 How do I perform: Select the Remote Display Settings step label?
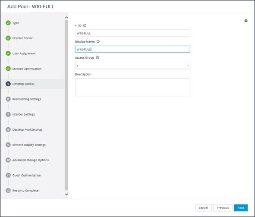tap(29, 145)
